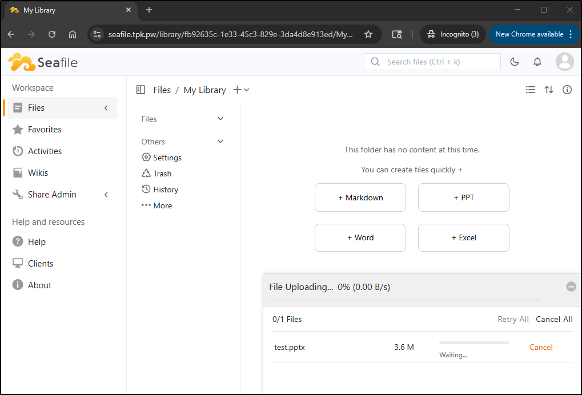Screen dimensions: 582x395
Task: Open notifications via the bell icon
Action: click(x=537, y=62)
